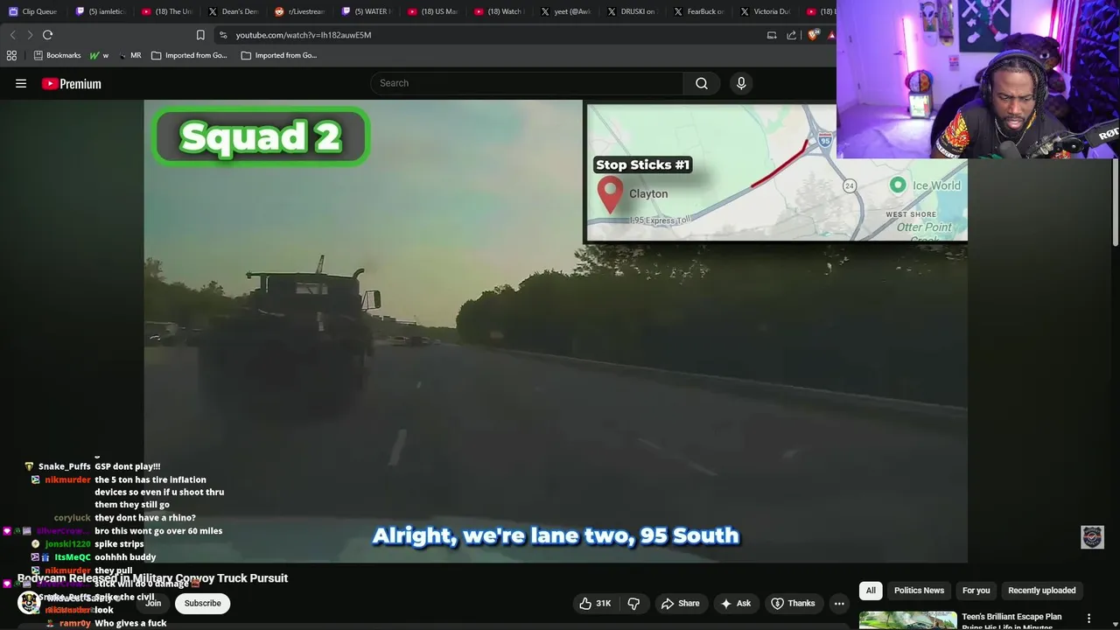The image size is (1120, 630).
Task: Switch to '(18) US Mar' YouTube tab
Action: pyautogui.click(x=432, y=11)
